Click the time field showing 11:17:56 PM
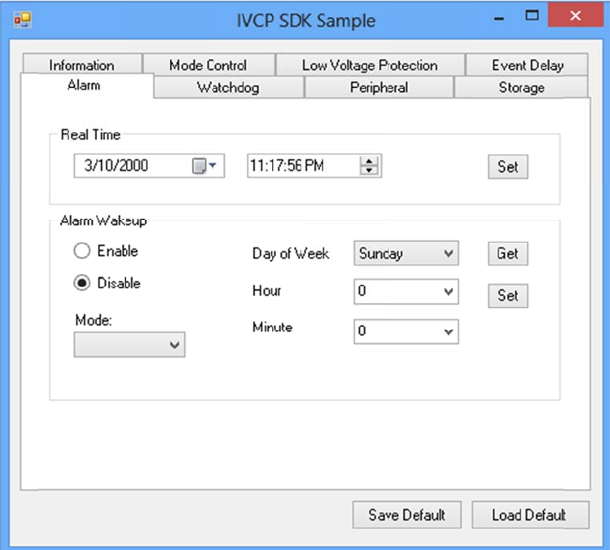 point(314,166)
